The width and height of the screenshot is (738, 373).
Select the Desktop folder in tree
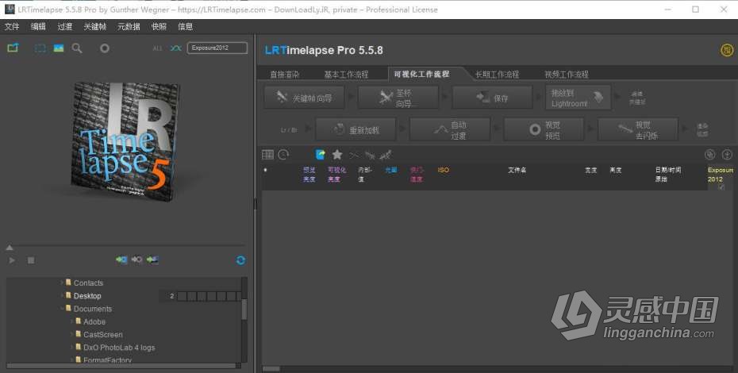[x=87, y=296]
